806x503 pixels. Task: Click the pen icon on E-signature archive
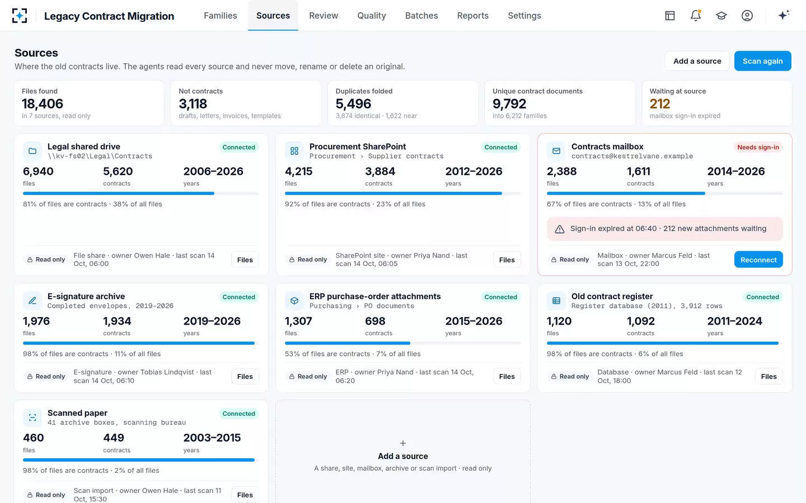pyautogui.click(x=32, y=301)
